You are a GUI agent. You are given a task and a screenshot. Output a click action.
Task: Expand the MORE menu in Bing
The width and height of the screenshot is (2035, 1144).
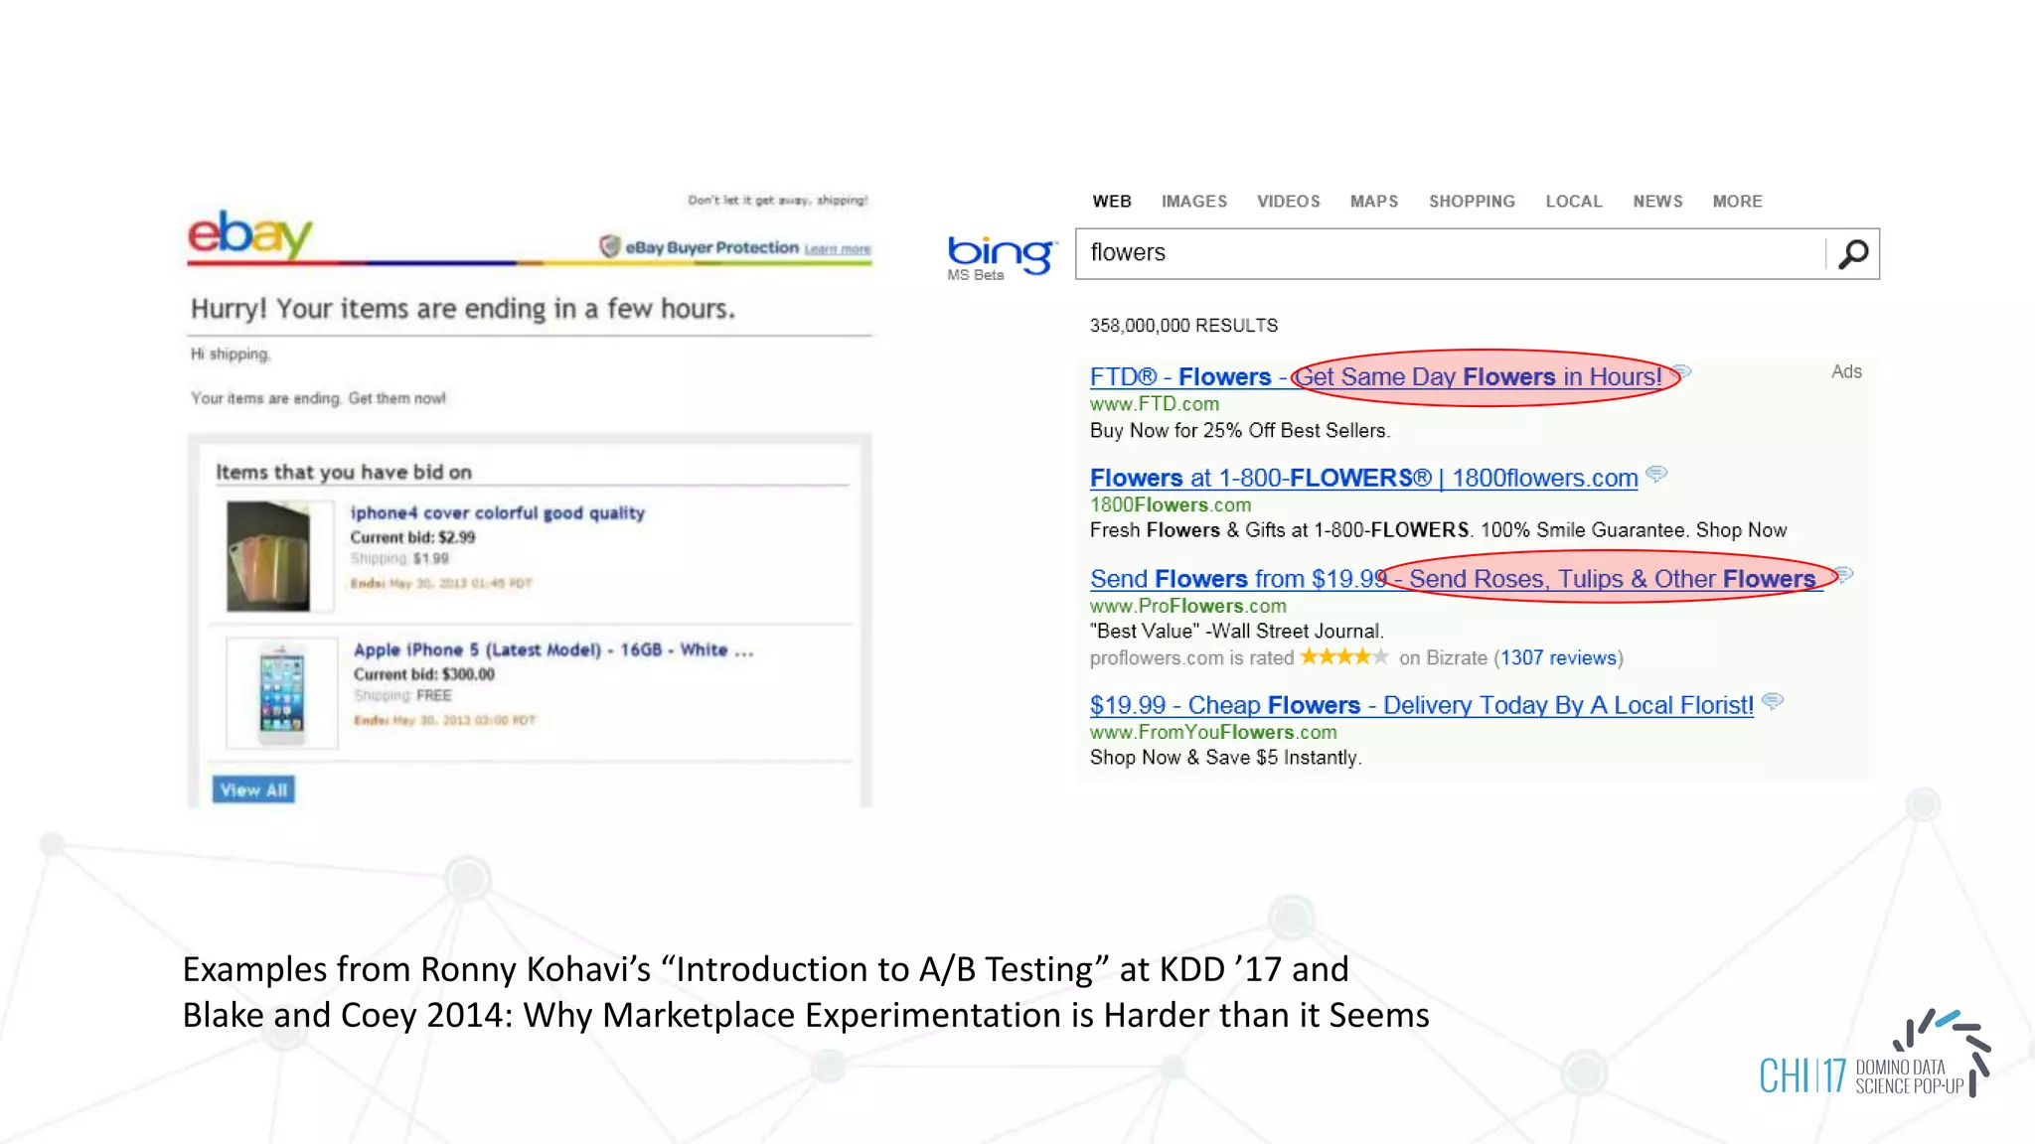point(1737,202)
